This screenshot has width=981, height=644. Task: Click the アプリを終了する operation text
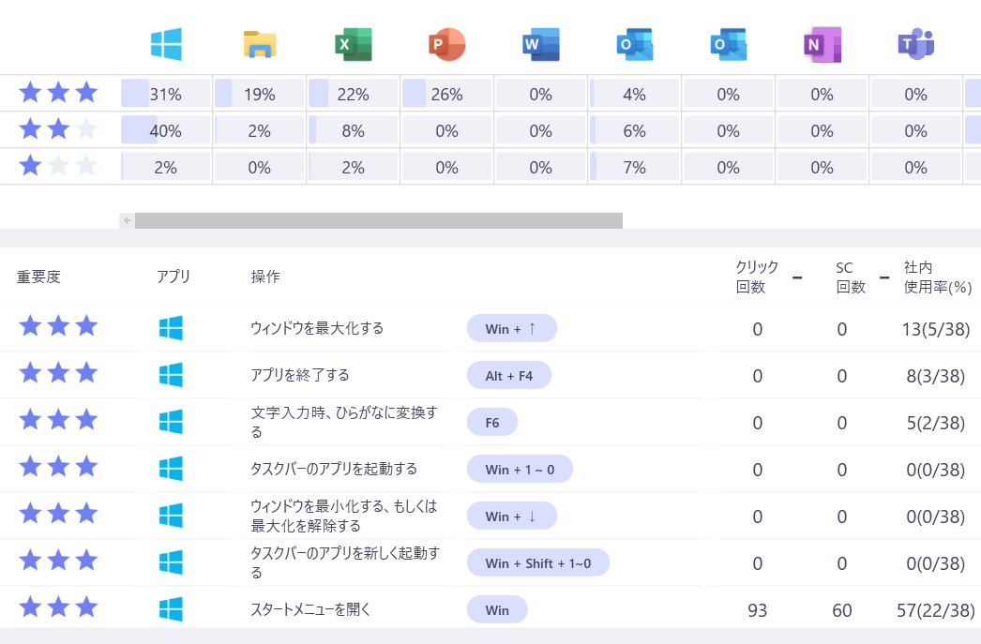point(300,375)
